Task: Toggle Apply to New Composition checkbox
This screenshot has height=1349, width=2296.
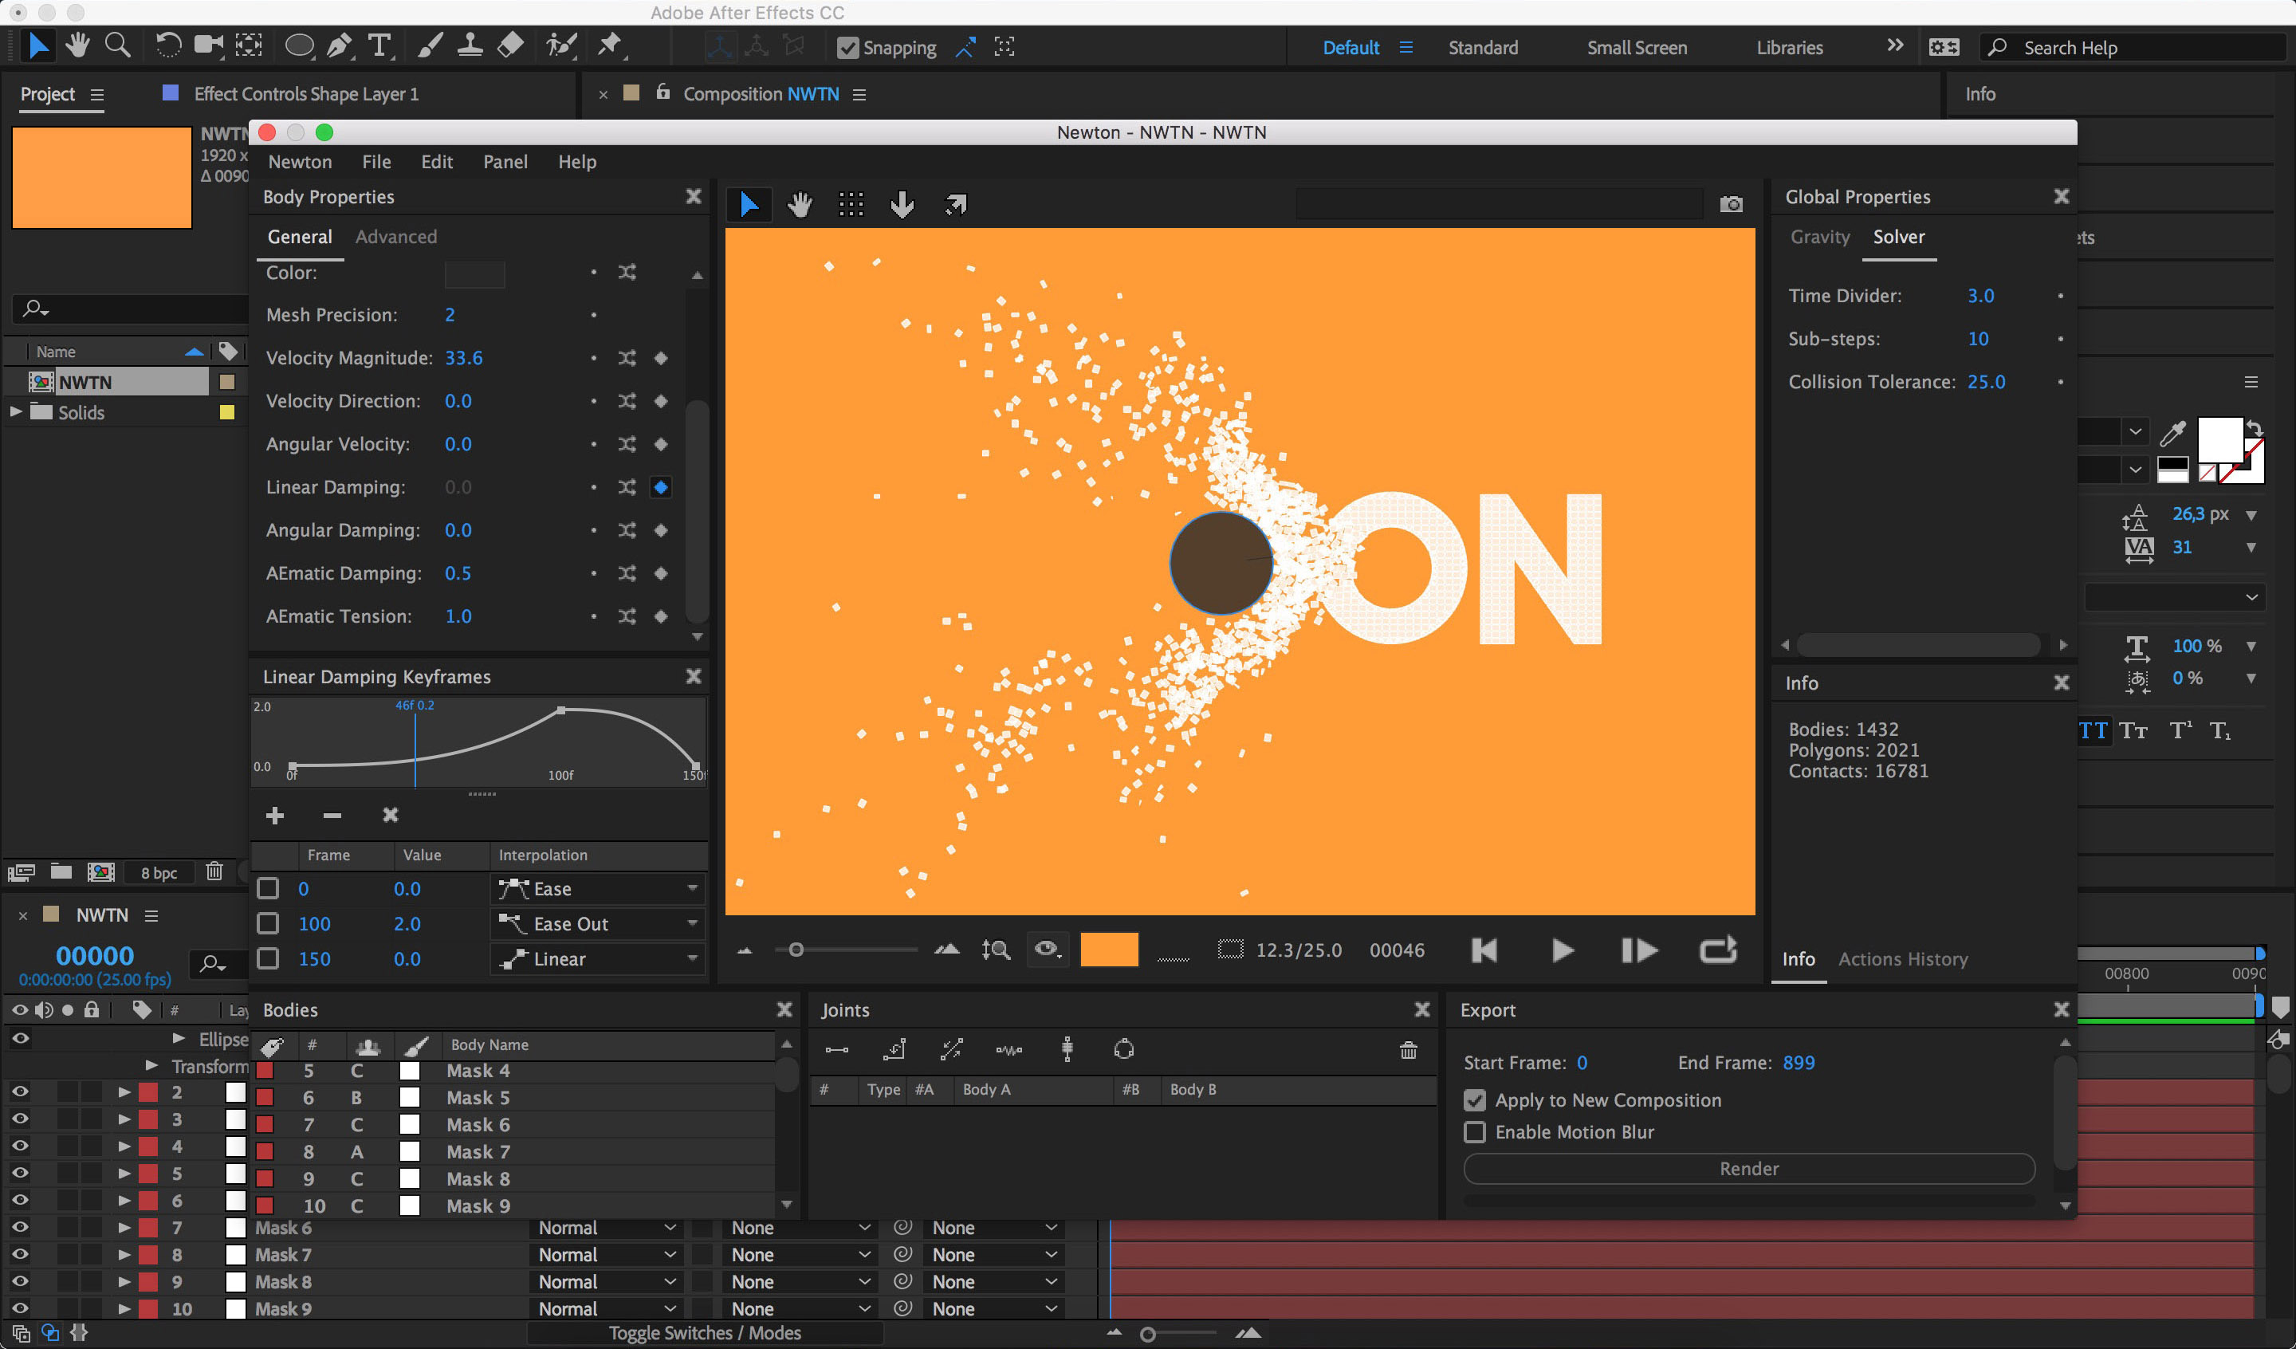Action: point(1474,1100)
